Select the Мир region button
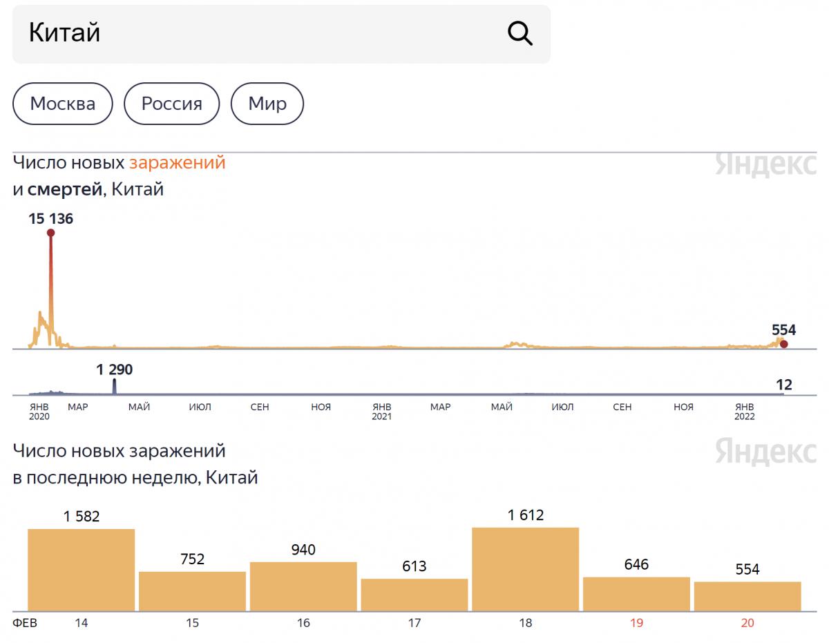The width and height of the screenshot is (829, 643). tap(267, 104)
